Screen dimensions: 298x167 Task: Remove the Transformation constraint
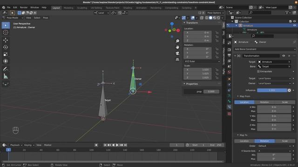click(289, 56)
